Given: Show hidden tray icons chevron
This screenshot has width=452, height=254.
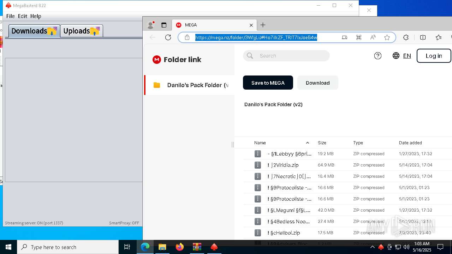Looking at the screenshot, I should coord(372,247).
